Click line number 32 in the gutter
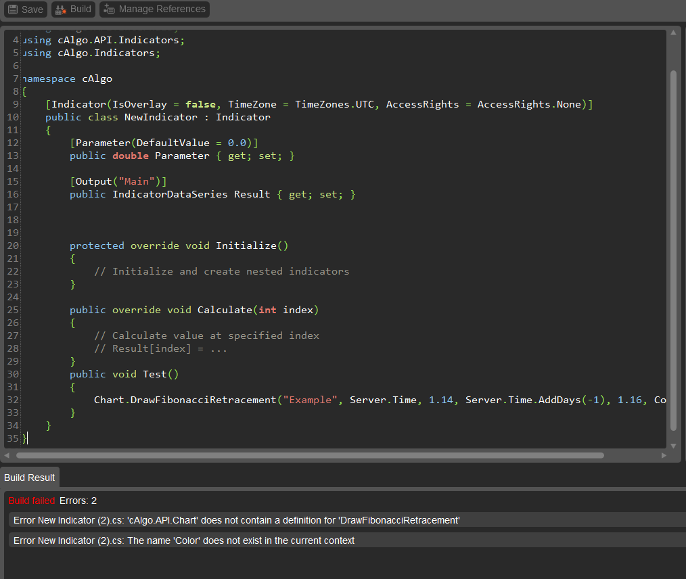The image size is (686, 579). [13, 400]
